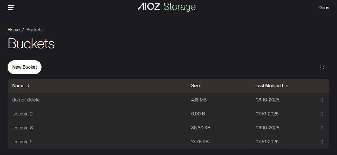Click the Name column header label
The width and height of the screenshot is (337, 155).
(18, 86)
